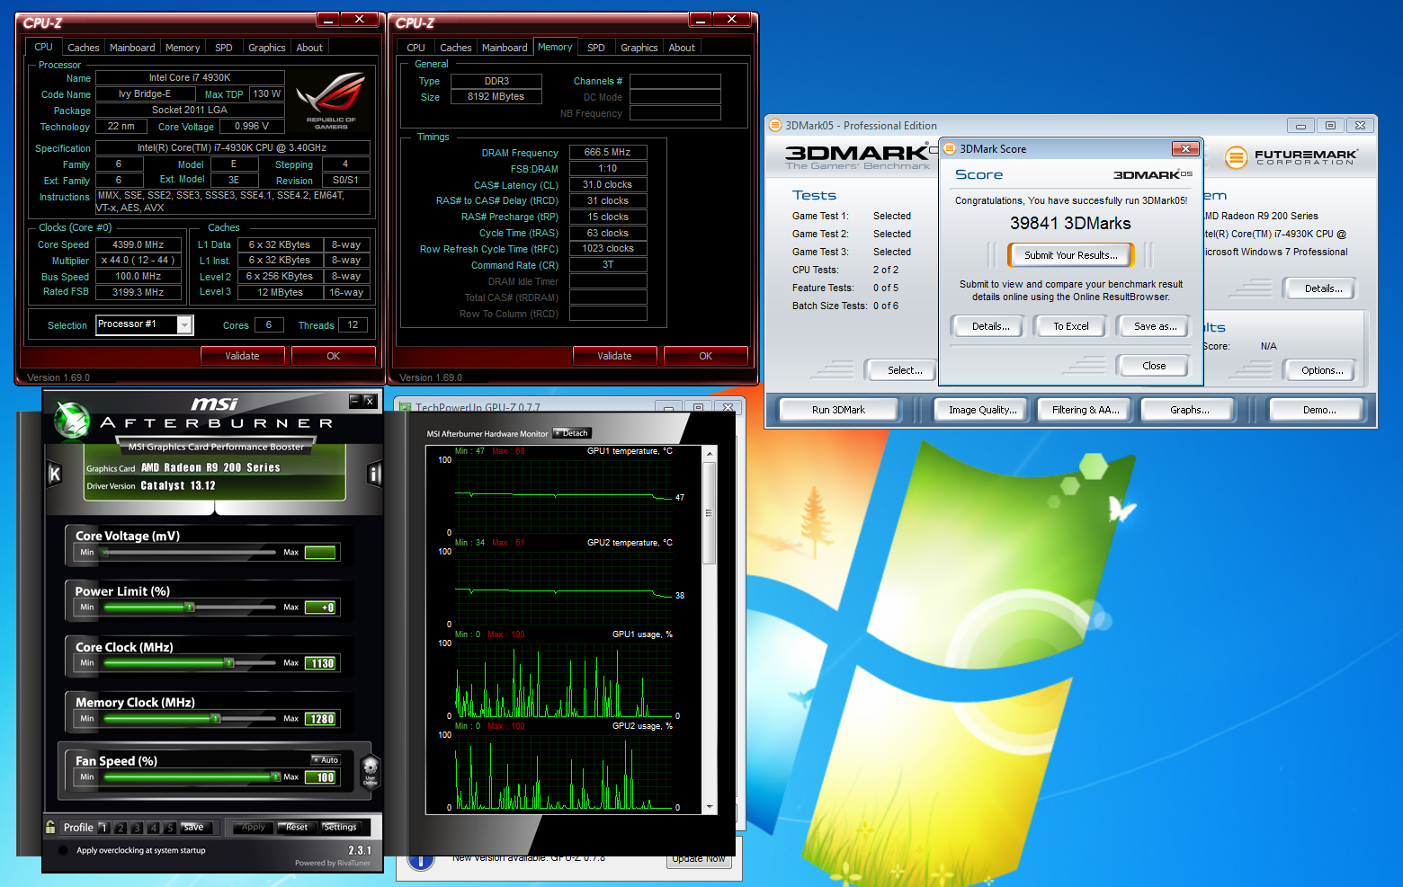This screenshot has height=887, width=1403.
Task: Click the hardware monitor scrollbar thumb
Action: tap(710, 513)
